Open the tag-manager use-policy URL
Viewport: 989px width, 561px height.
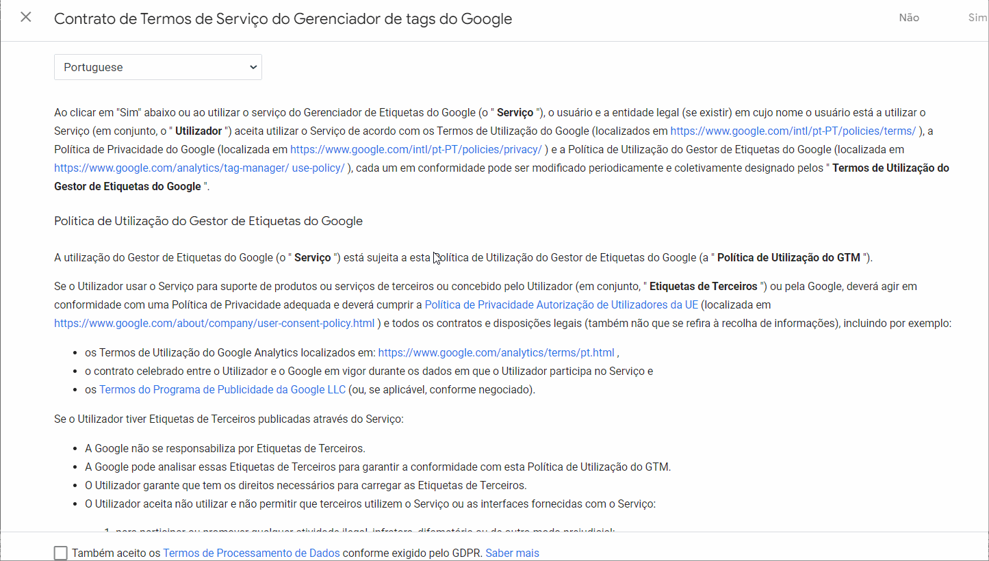pyautogui.click(x=199, y=168)
